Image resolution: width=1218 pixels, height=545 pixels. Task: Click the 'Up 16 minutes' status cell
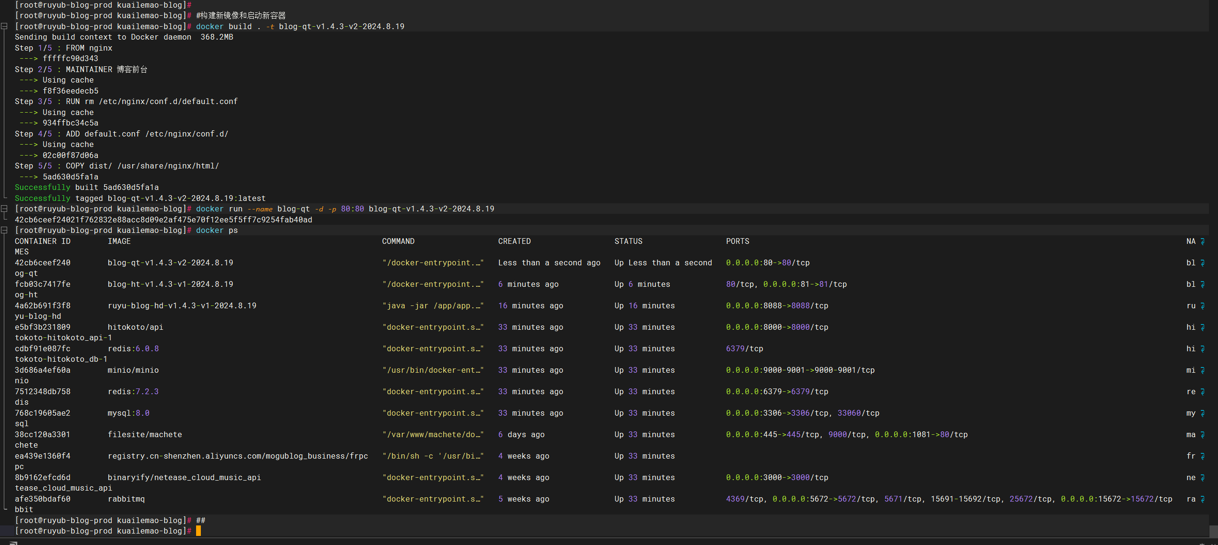(645, 306)
